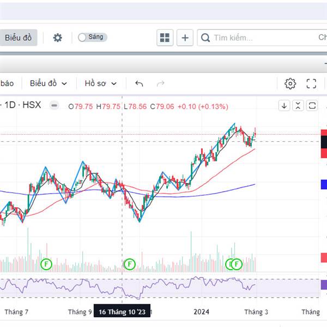Click the Tìm kiếm search field
Screen dimensions: 327x327
256,38
